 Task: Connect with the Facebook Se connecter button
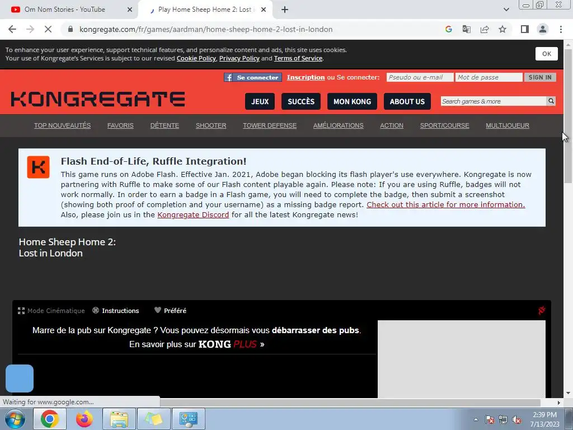pyautogui.click(x=253, y=77)
